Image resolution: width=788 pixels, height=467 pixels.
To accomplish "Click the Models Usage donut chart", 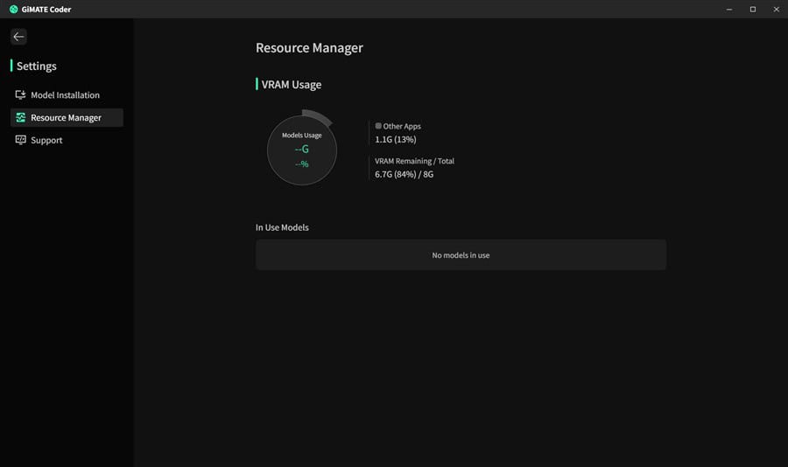I will (301, 150).
